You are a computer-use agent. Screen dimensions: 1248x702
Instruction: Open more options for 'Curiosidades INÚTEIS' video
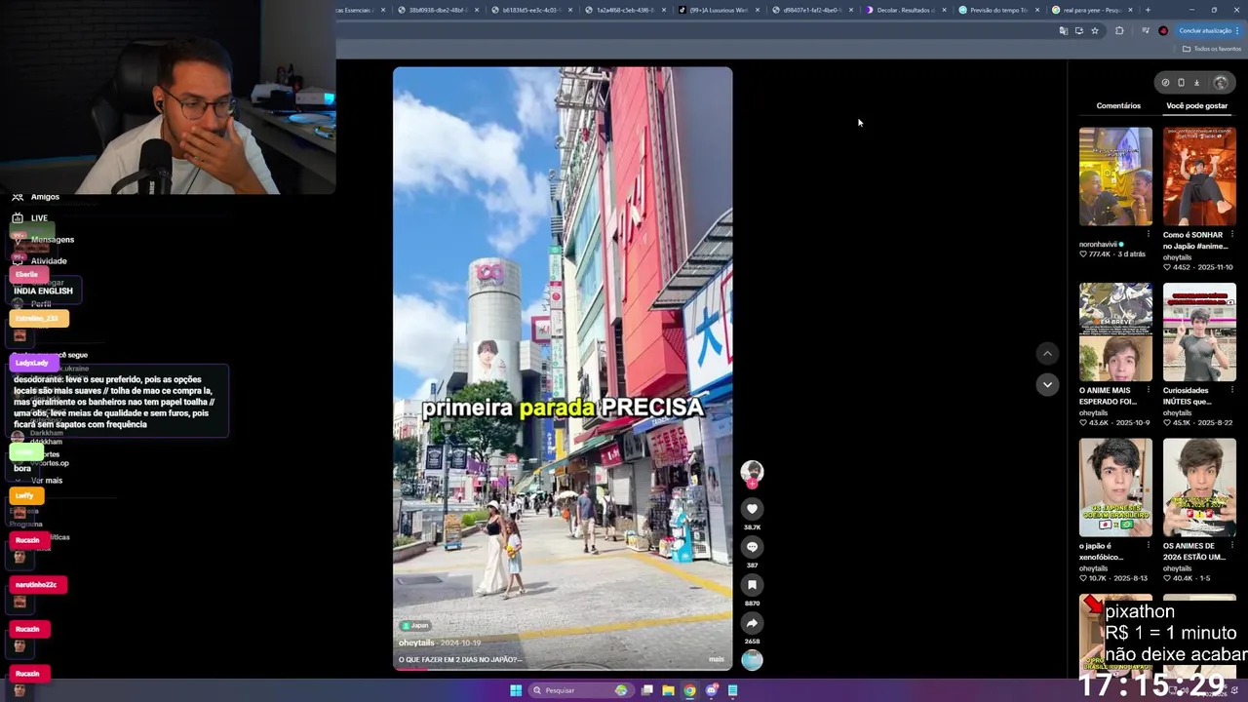pyautogui.click(x=1231, y=391)
